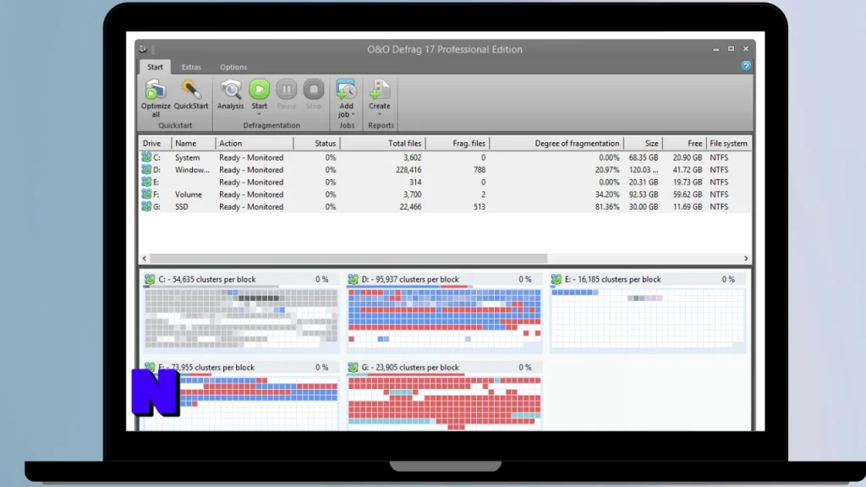Run the Analysis tool
The image size is (866, 487).
pyautogui.click(x=230, y=90)
